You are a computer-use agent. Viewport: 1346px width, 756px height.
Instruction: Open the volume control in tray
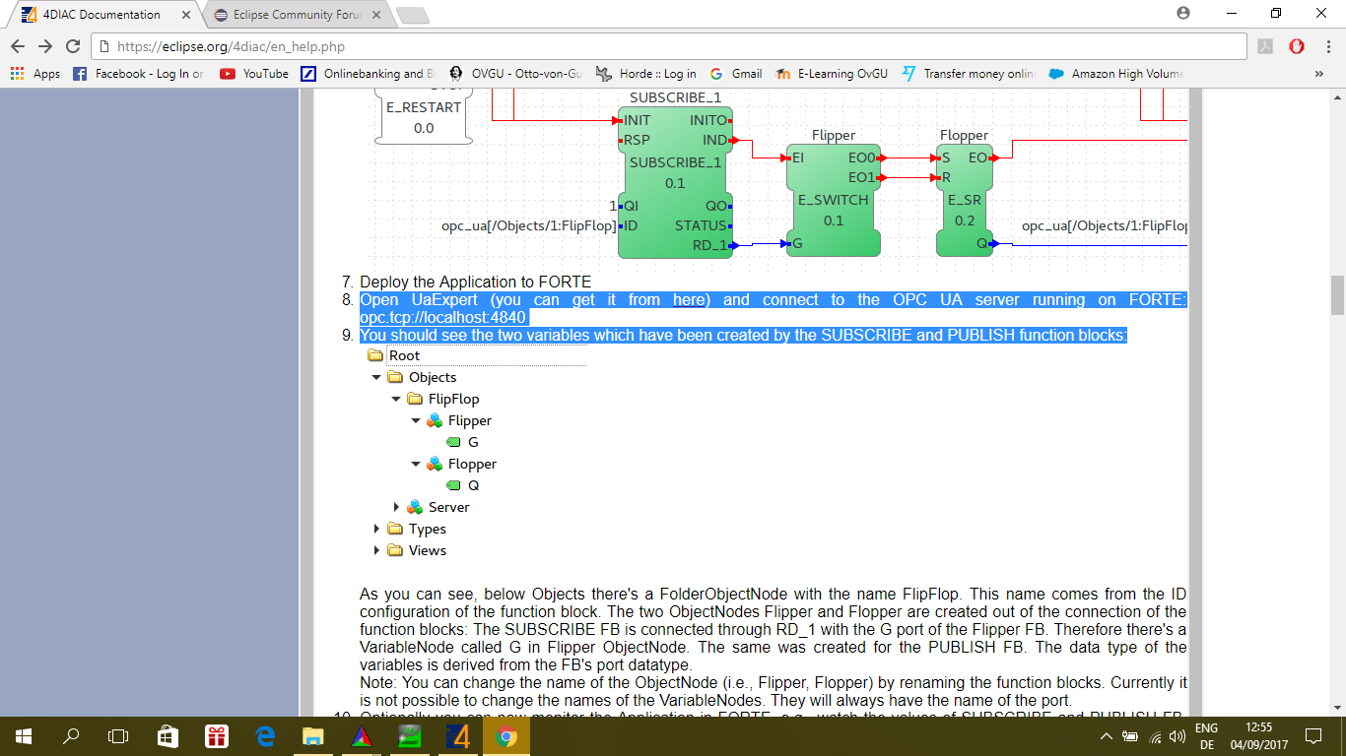pos(1177,736)
